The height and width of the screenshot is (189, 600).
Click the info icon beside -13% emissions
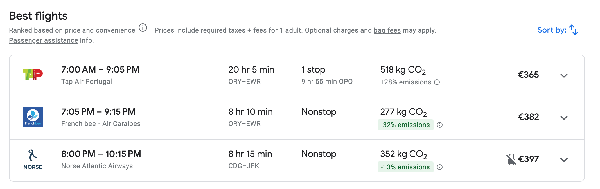pyautogui.click(x=440, y=167)
